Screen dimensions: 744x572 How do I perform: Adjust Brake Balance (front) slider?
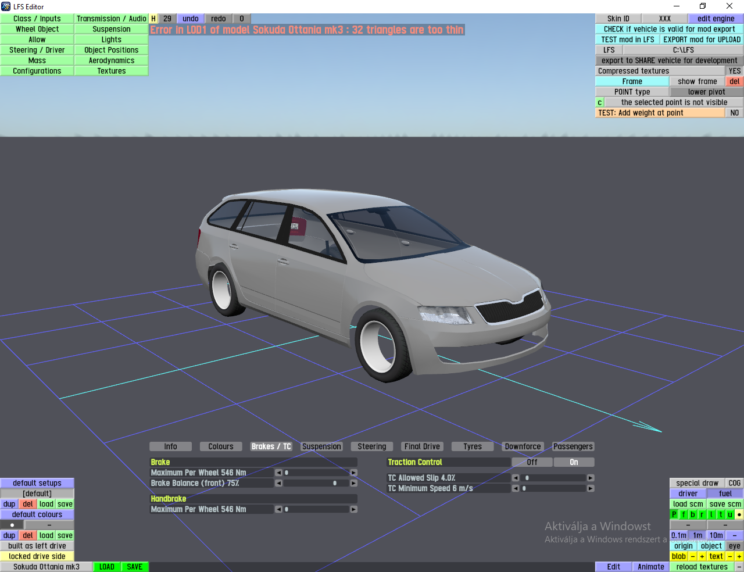[x=316, y=483]
